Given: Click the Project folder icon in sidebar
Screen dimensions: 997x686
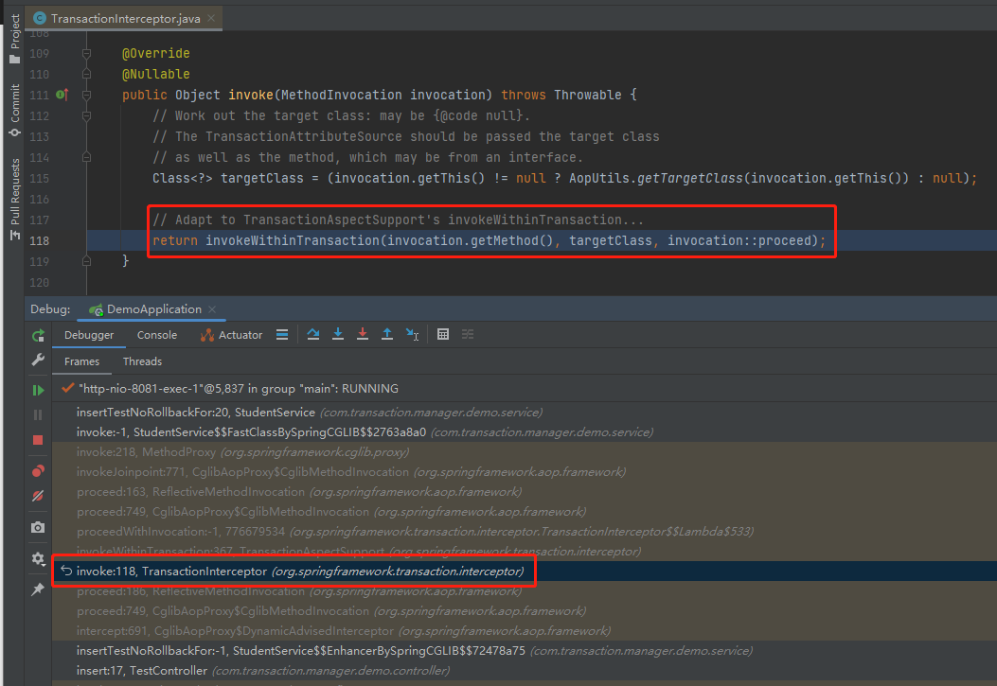Looking at the screenshot, I should (14, 59).
